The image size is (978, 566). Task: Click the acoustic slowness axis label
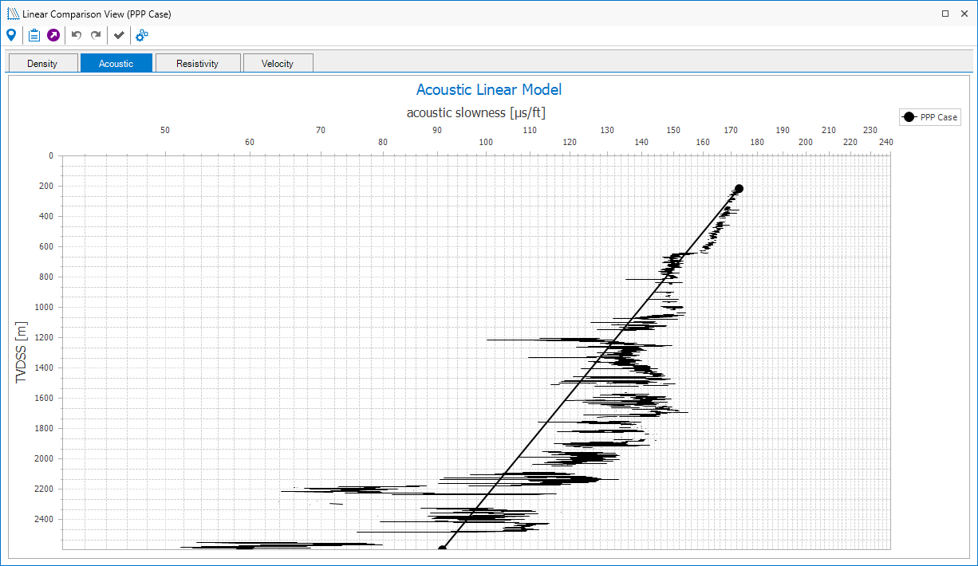click(475, 112)
